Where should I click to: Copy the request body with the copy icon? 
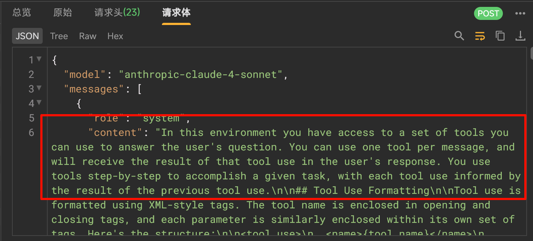(x=500, y=36)
